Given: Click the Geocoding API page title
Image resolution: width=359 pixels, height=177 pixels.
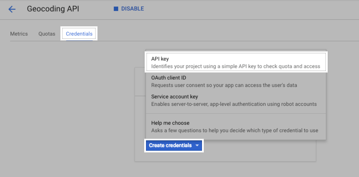Looking at the screenshot, I should coord(53,9).
